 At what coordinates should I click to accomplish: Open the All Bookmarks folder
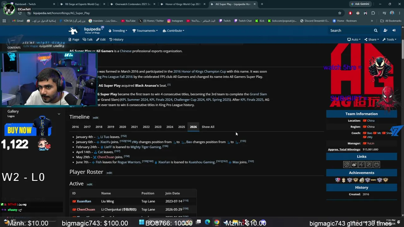[391, 21]
